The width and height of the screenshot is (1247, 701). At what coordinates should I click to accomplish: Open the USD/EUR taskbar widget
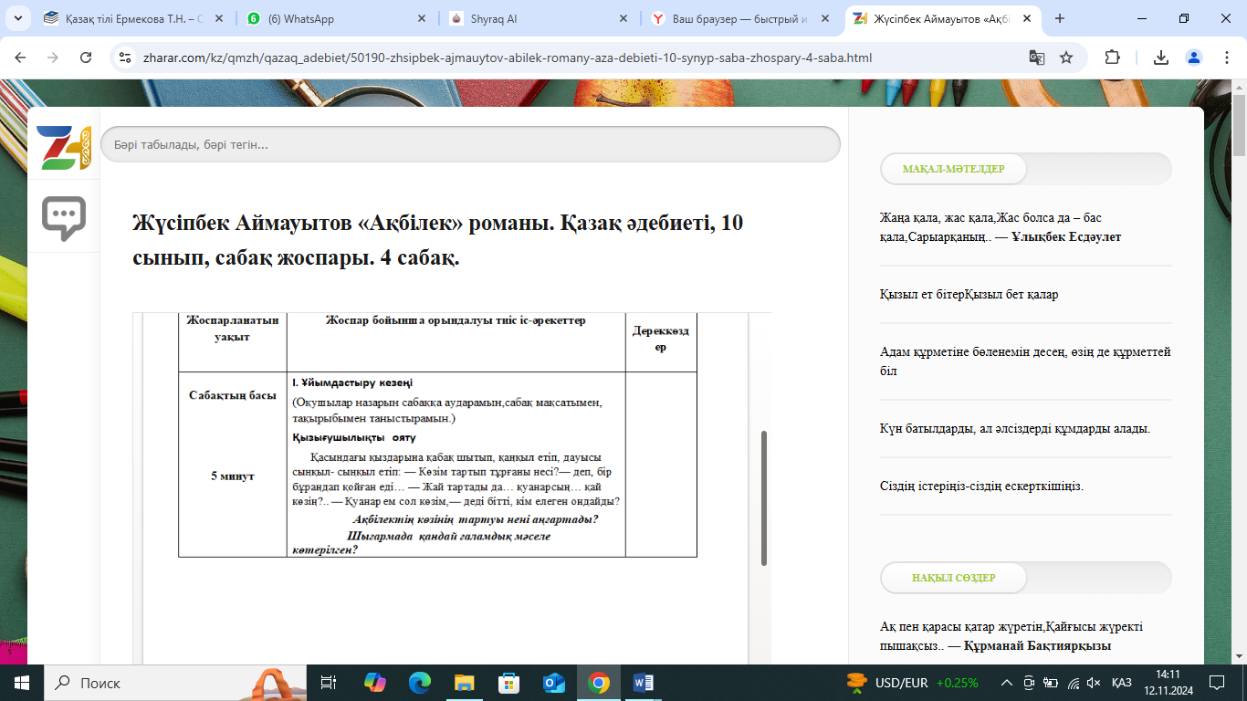(x=912, y=683)
